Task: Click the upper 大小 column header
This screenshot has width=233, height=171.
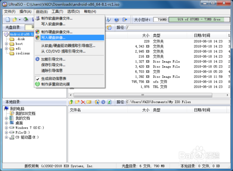Action: (x=139, y=35)
